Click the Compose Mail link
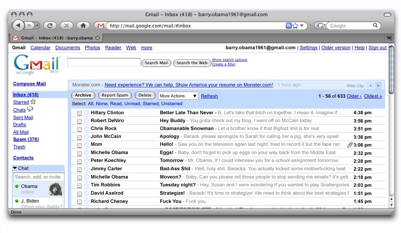The height and width of the screenshot is (233, 401). 29,84
